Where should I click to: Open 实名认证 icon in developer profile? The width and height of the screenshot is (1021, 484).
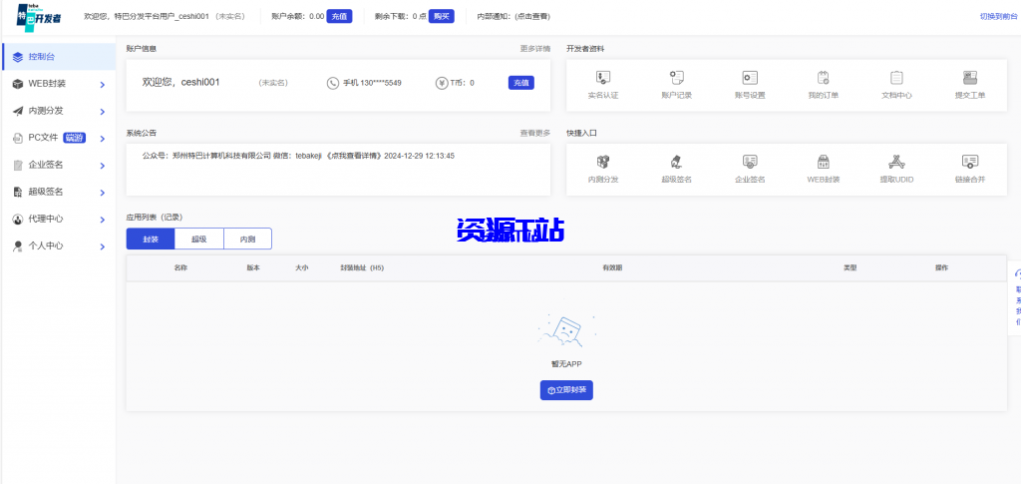pos(603,78)
